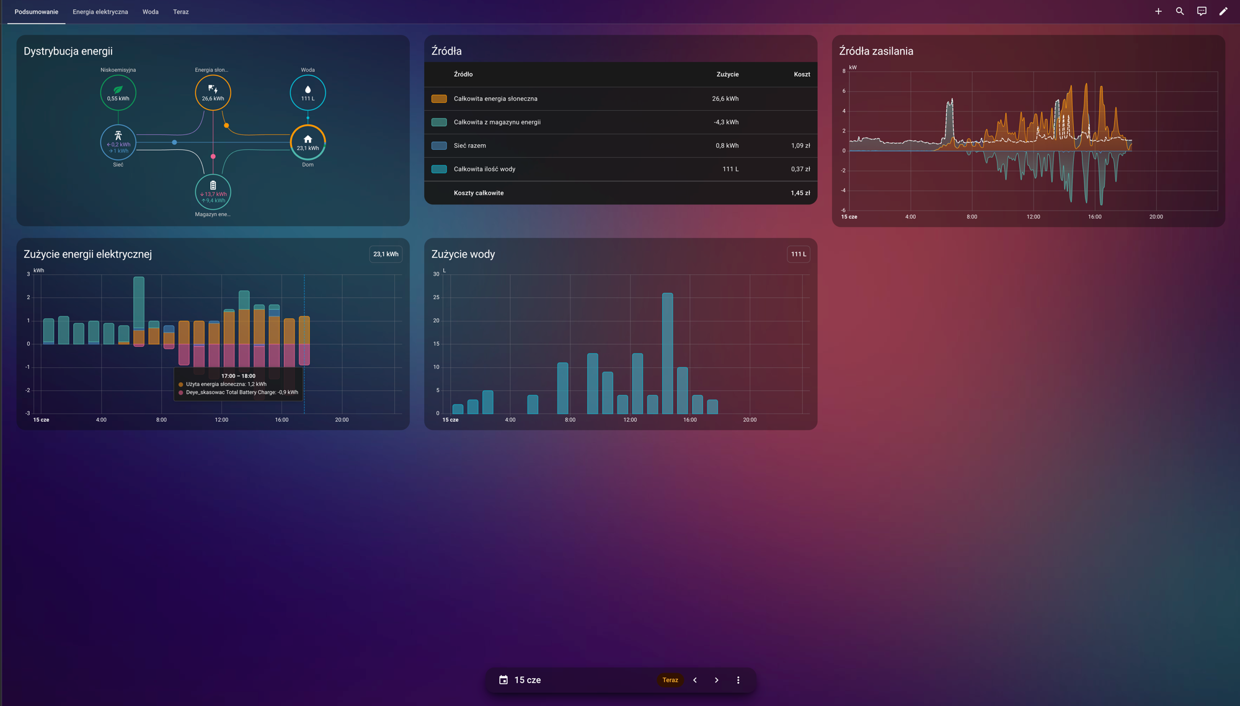This screenshot has height=706, width=1240.
Task: Click the Sieć razem row text
Action: click(470, 146)
